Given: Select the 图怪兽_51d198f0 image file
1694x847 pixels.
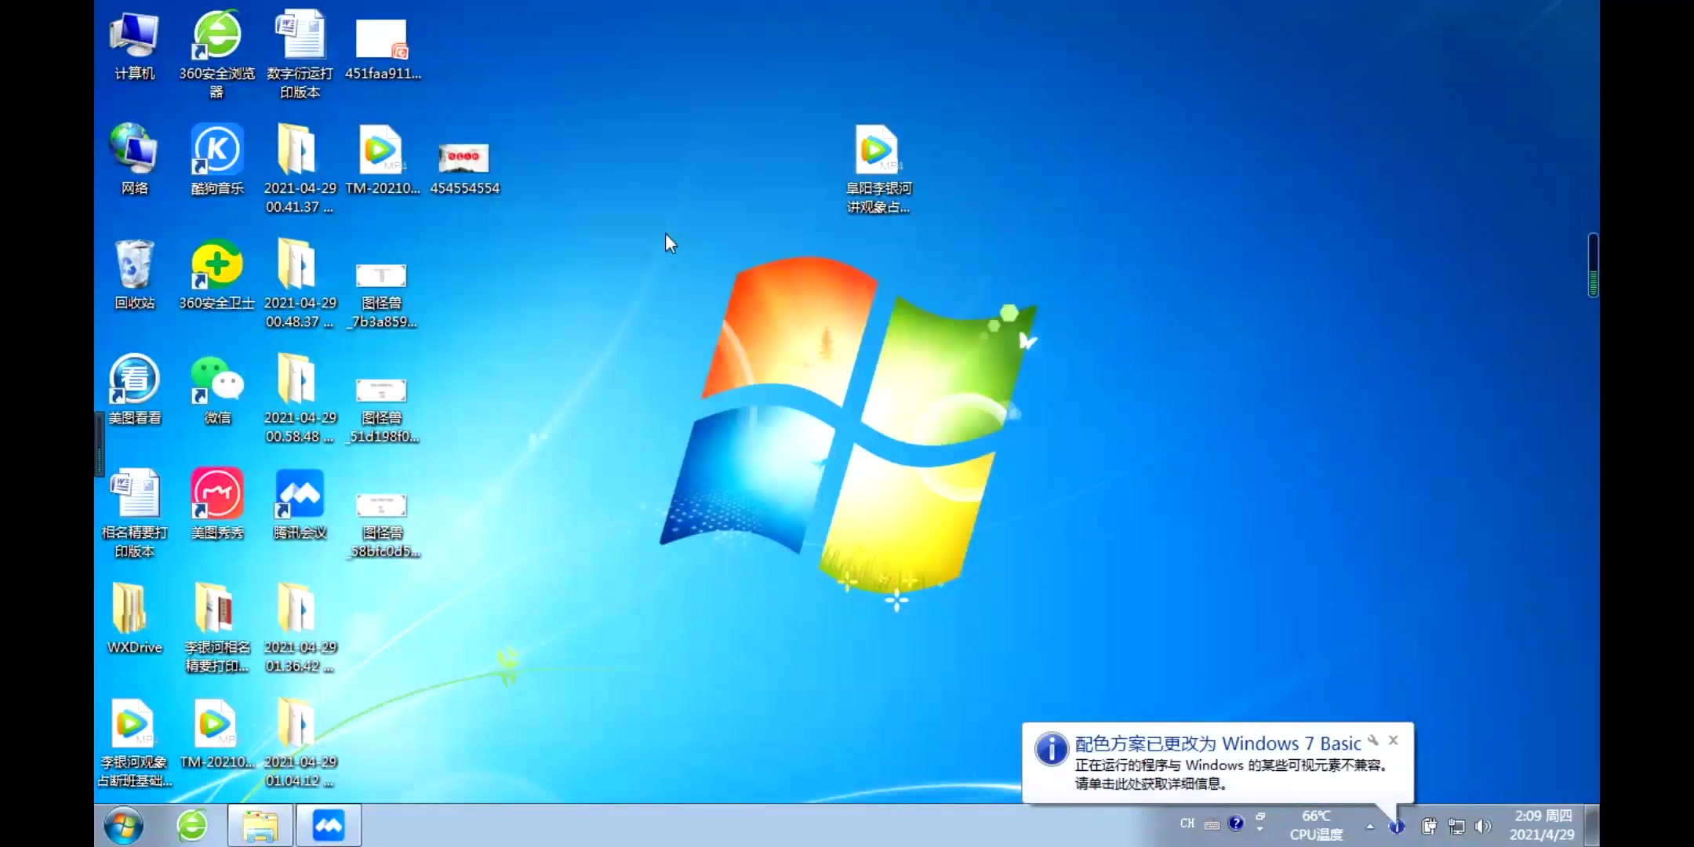Looking at the screenshot, I should pos(382,409).
